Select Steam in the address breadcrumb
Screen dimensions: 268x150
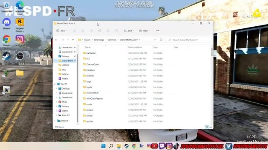point(87,40)
